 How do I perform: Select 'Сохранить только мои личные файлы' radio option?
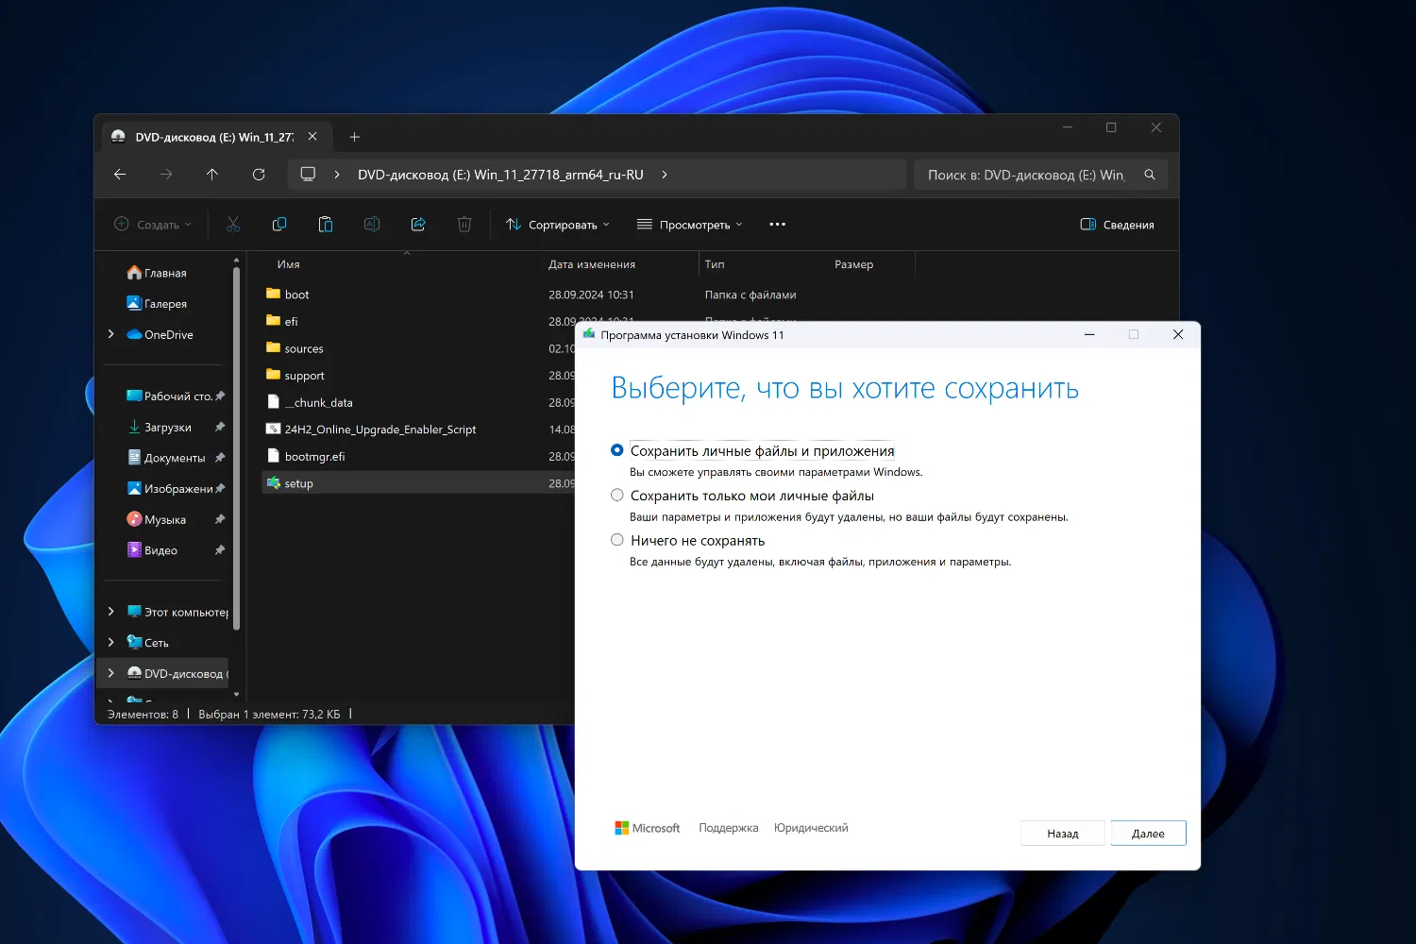point(617,496)
